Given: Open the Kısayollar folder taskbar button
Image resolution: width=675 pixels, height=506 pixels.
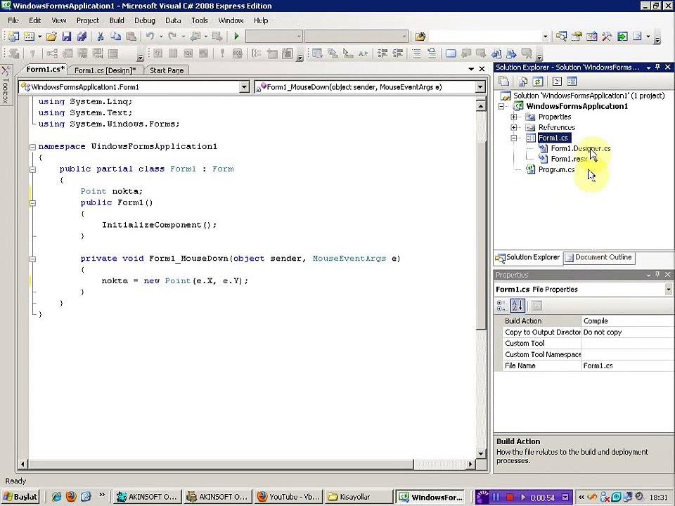Looking at the screenshot, I should [x=359, y=497].
